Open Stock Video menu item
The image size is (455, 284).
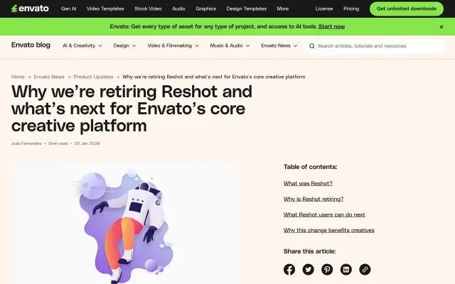pyautogui.click(x=148, y=9)
